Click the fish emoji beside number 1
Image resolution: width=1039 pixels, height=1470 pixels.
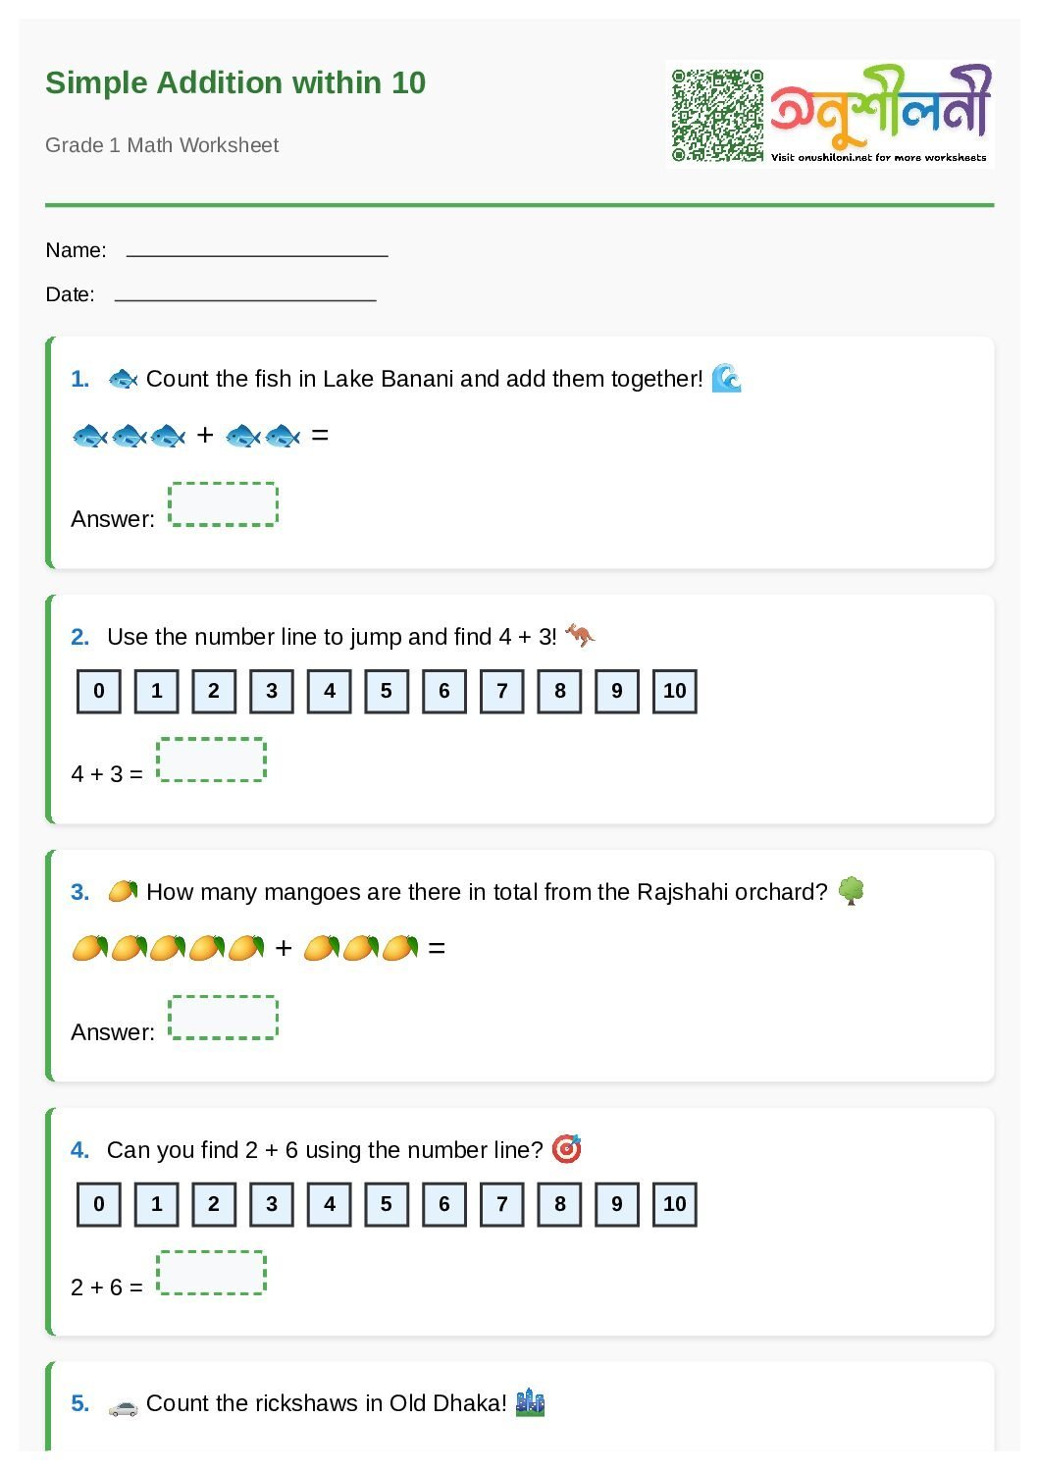(123, 379)
